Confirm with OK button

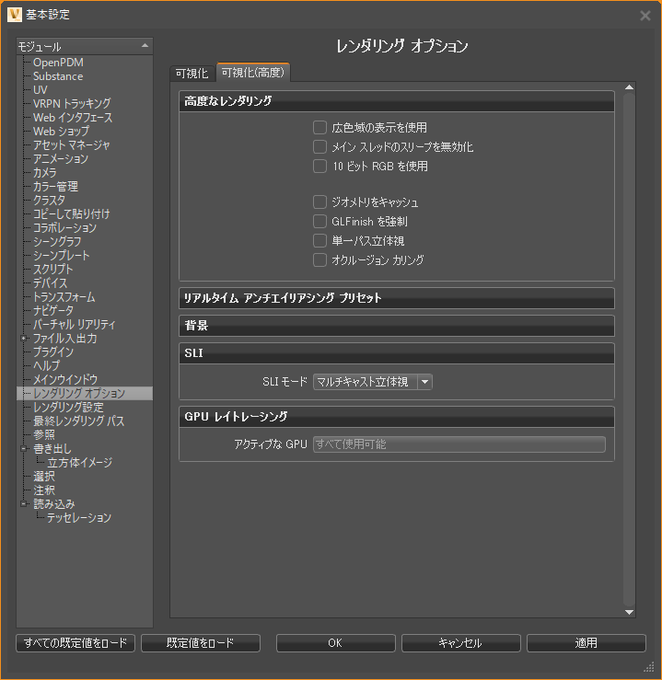point(335,642)
